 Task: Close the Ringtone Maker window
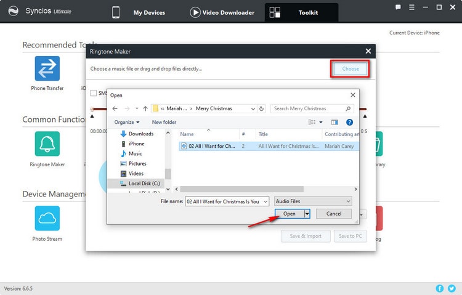pyautogui.click(x=368, y=51)
